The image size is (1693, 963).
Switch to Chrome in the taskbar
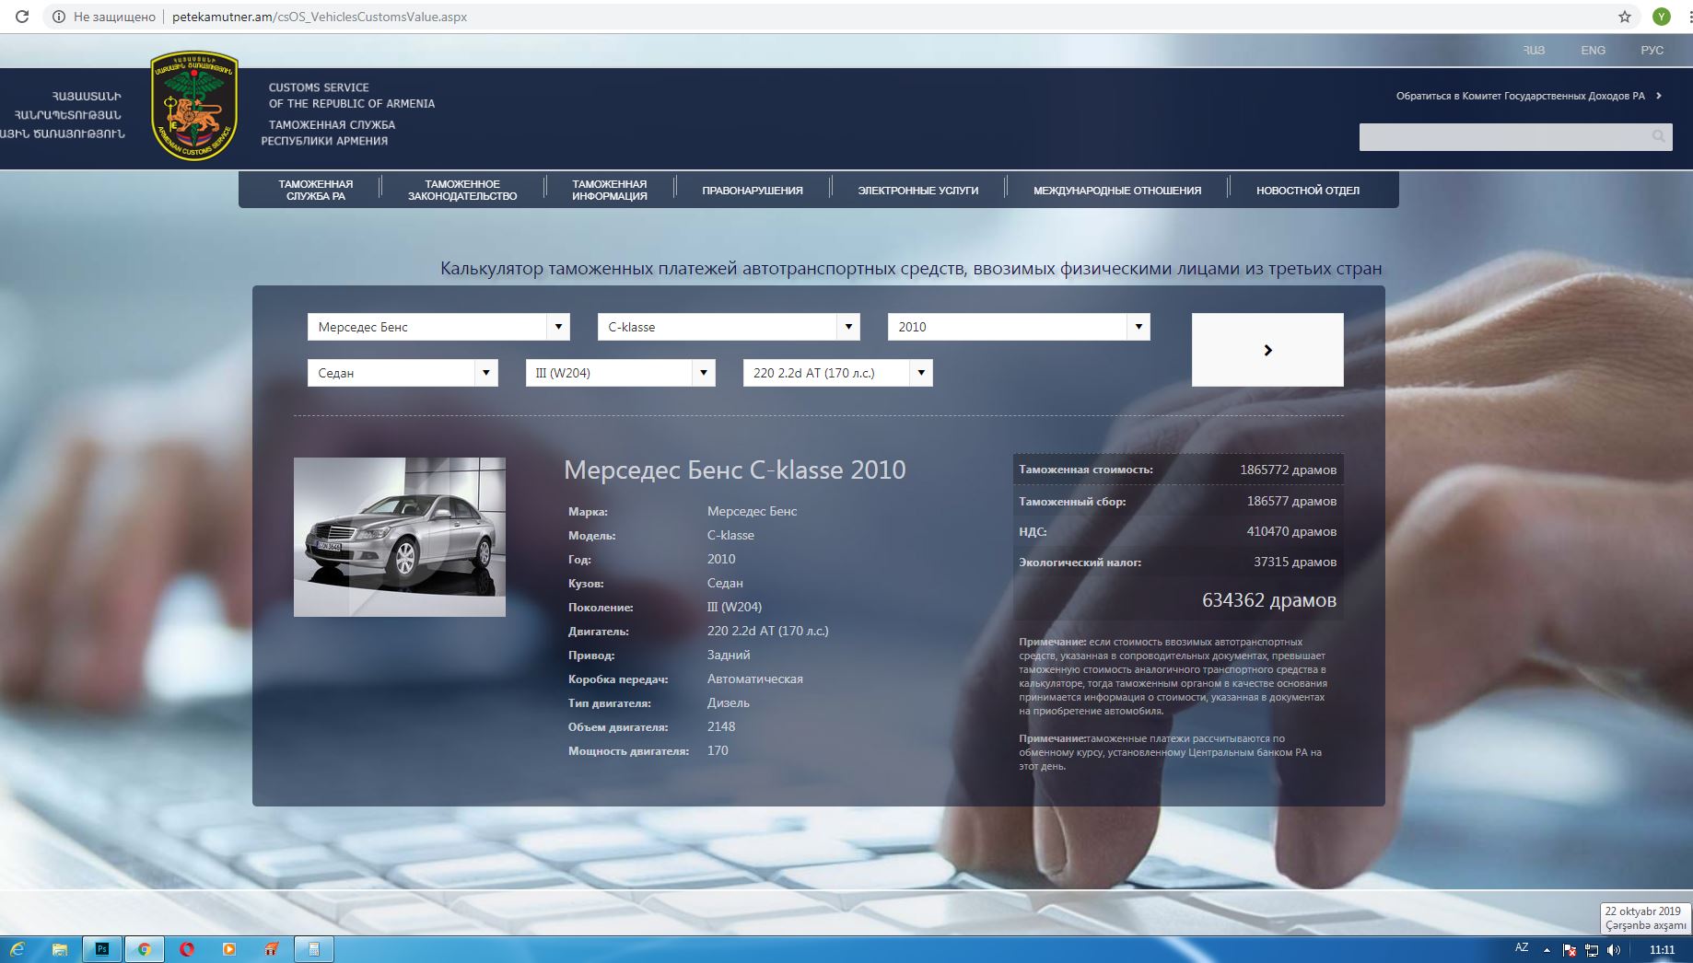click(145, 949)
